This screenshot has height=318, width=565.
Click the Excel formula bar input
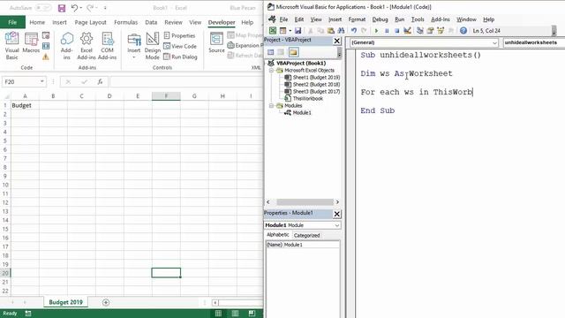coord(185,82)
